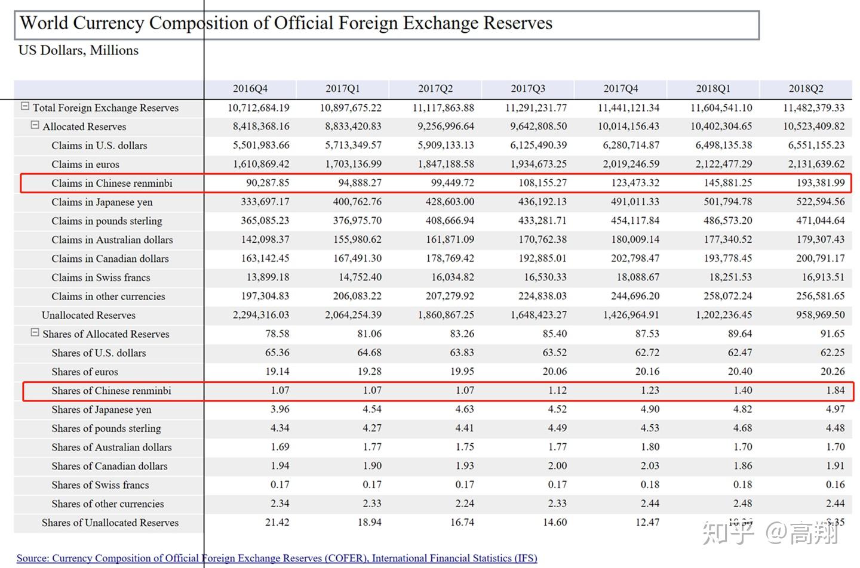860x568 pixels.
Task: Select Swiss francs value 13,899.18
Action: pyautogui.click(x=268, y=277)
